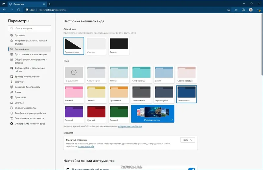Open the Settings and more menu
263x170 pixels.
coord(258,10)
